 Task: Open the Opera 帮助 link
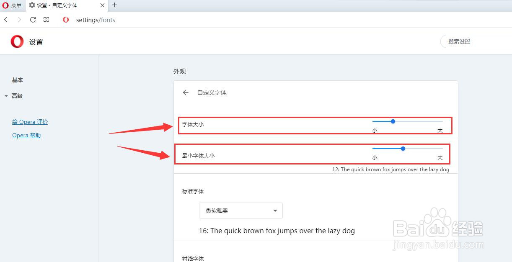pyautogui.click(x=26, y=135)
